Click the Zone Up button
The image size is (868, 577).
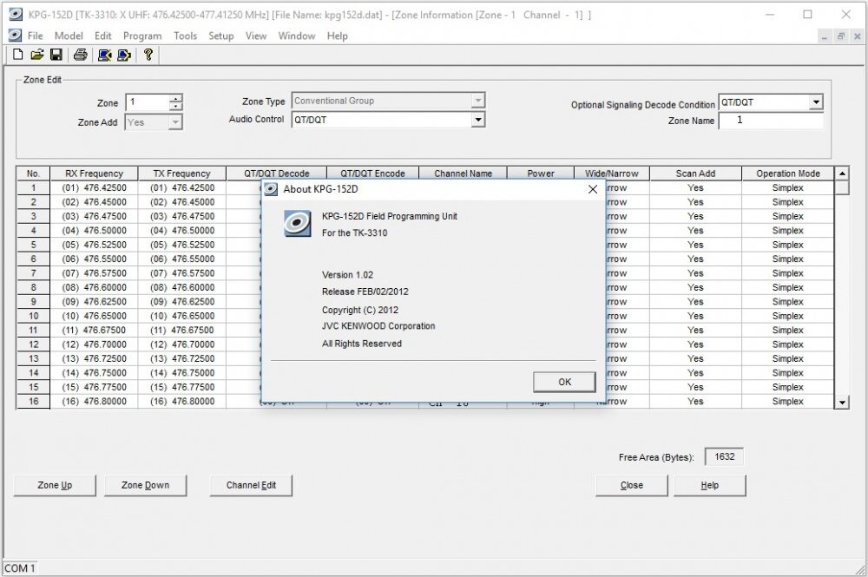tap(55, 485)
